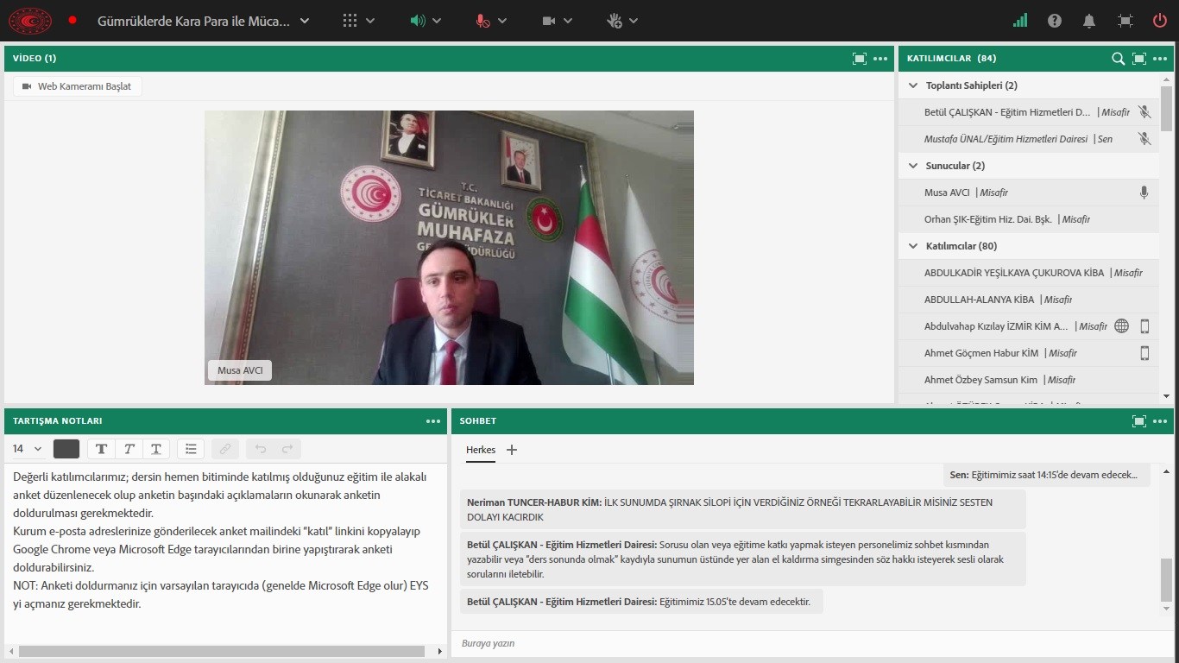
Task: Open the font size 14 dropdown
Action: pyautogui.click(x=27, y=449)
